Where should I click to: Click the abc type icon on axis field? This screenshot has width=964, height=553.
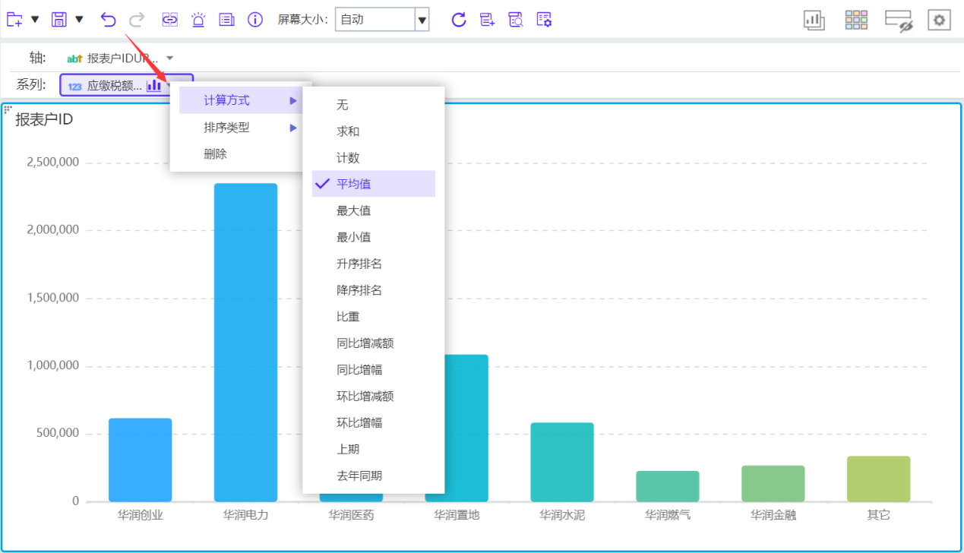click(74, 58)
